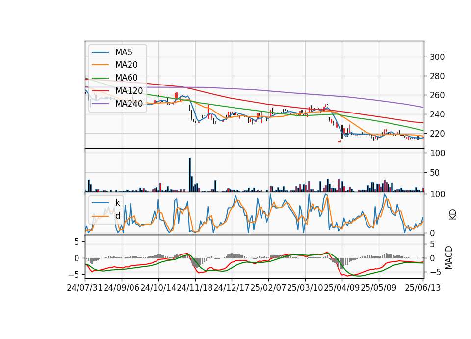Click the 24/09/06 date label

point(122,288)
